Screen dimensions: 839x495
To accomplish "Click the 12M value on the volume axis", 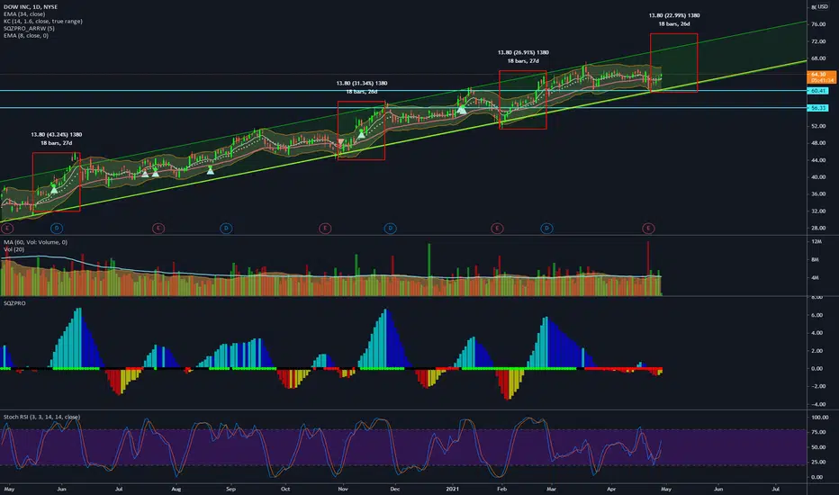I will click(816, 241).
